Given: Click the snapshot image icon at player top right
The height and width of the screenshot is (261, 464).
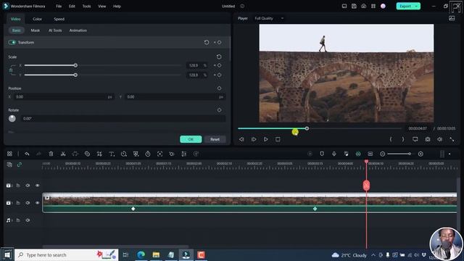Looking at the screenshot, I should 452,18.
